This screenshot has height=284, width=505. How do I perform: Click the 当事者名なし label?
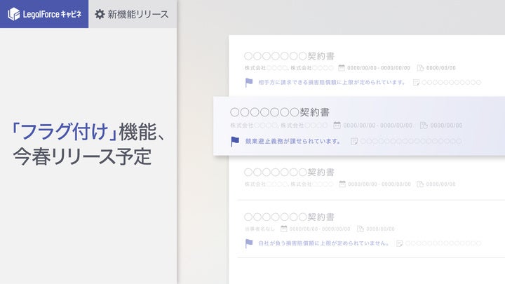(260, 229)
